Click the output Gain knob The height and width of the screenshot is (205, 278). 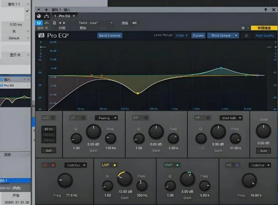click(x=264, y=131)
